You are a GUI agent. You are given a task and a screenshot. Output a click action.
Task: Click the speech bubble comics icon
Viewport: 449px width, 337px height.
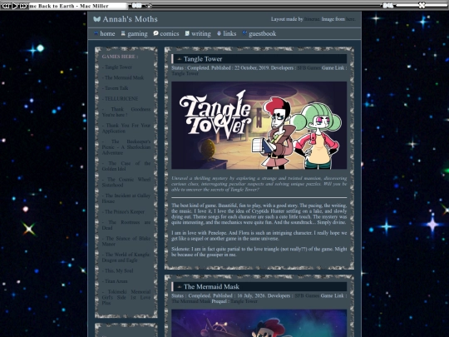coord(155,33)
